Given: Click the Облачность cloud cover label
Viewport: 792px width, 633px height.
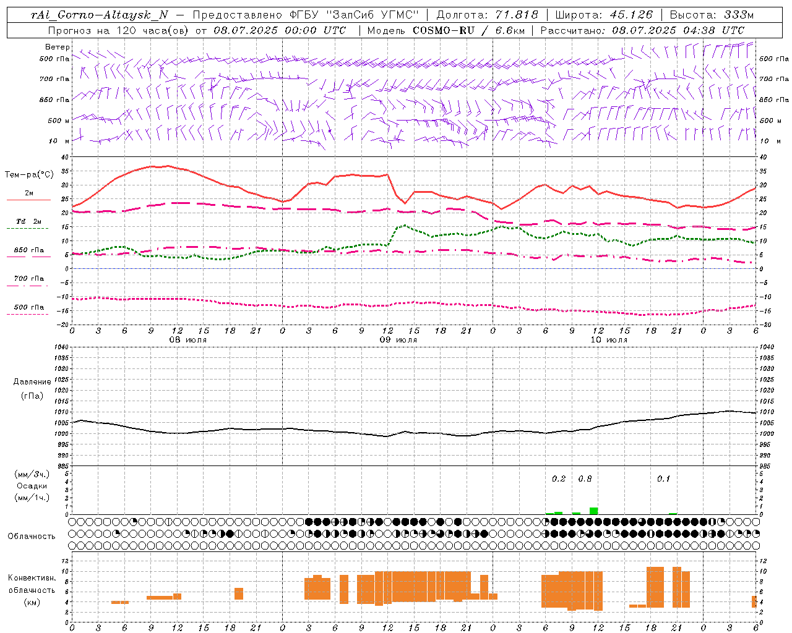Looking at the screenshot, I should pos(32,537).
